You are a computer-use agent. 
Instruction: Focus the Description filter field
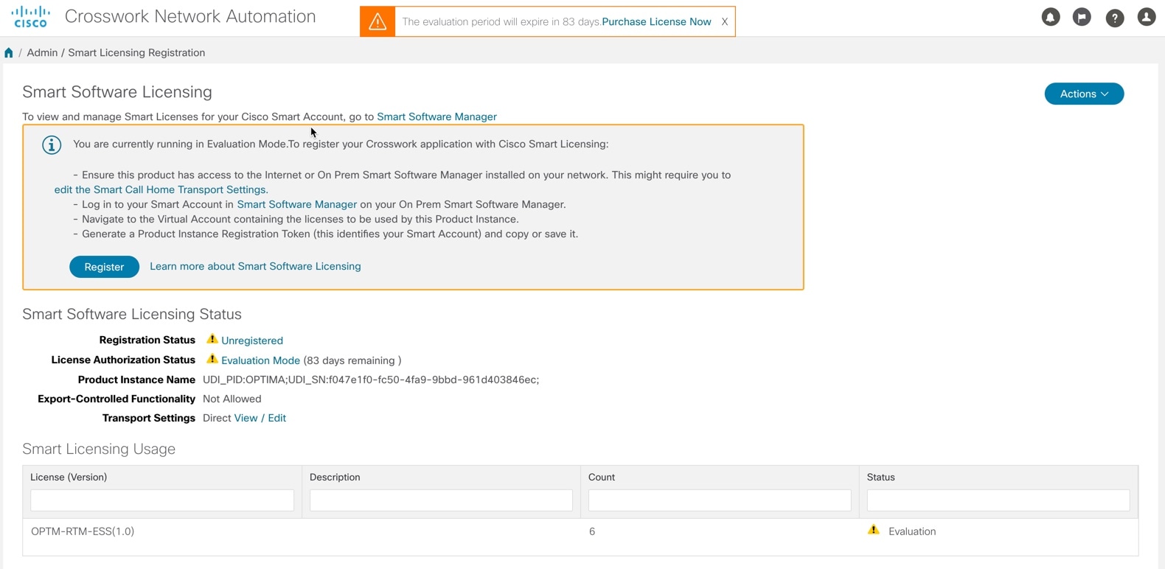441,500
